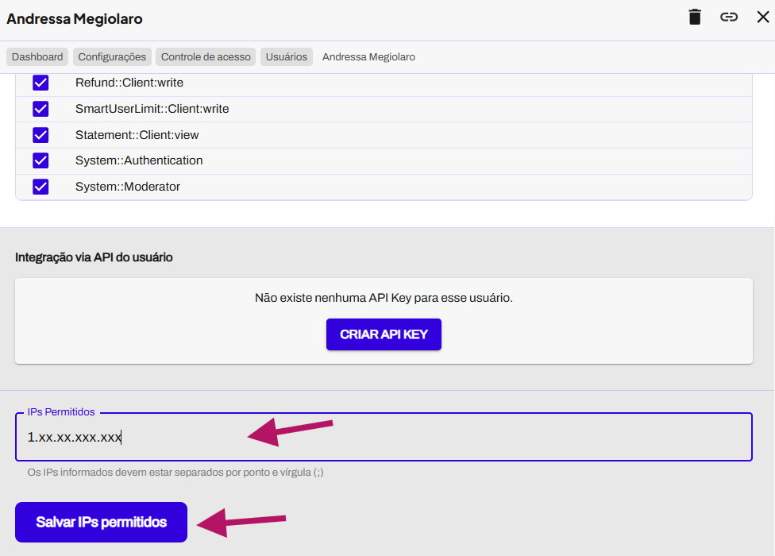The width and height of the screenshot is (775, 556).
Task: Disable System::Moderator checkbox
Action: click(x=40, y=187)
